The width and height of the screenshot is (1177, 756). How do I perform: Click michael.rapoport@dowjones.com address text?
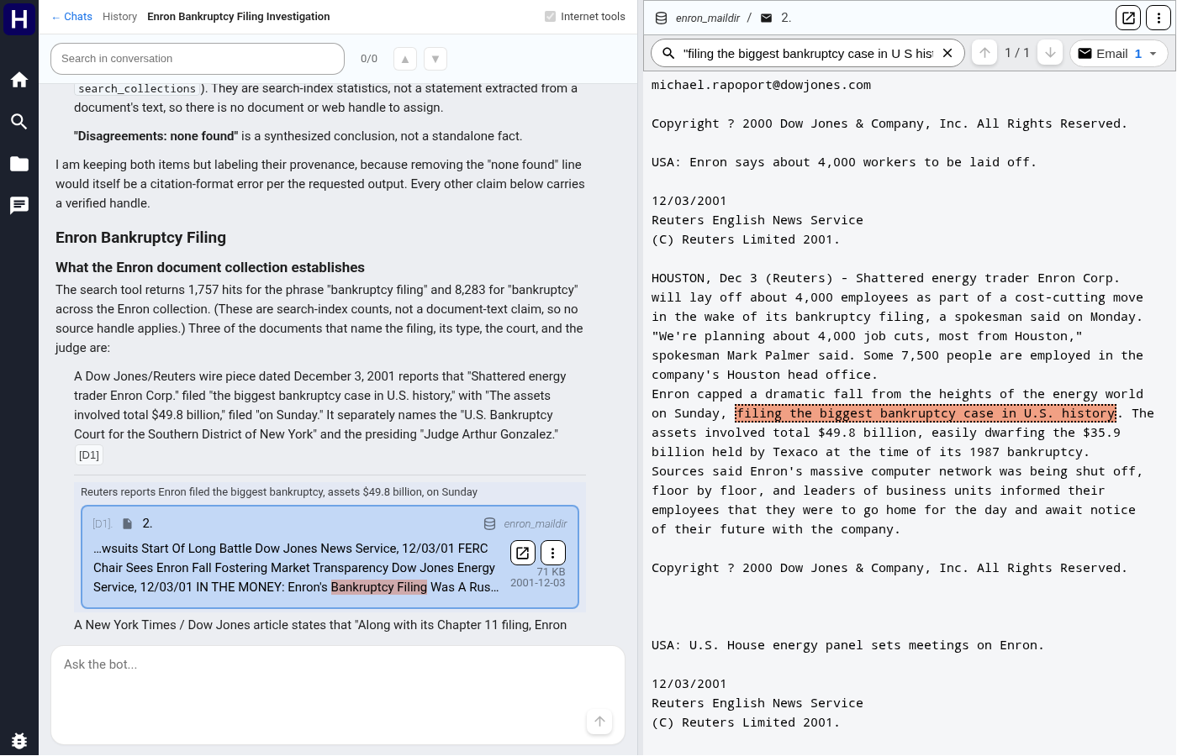[762, 85]
